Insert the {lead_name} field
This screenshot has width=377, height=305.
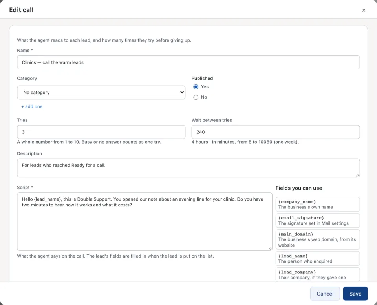pyautogui.click(x=318, y=258)
